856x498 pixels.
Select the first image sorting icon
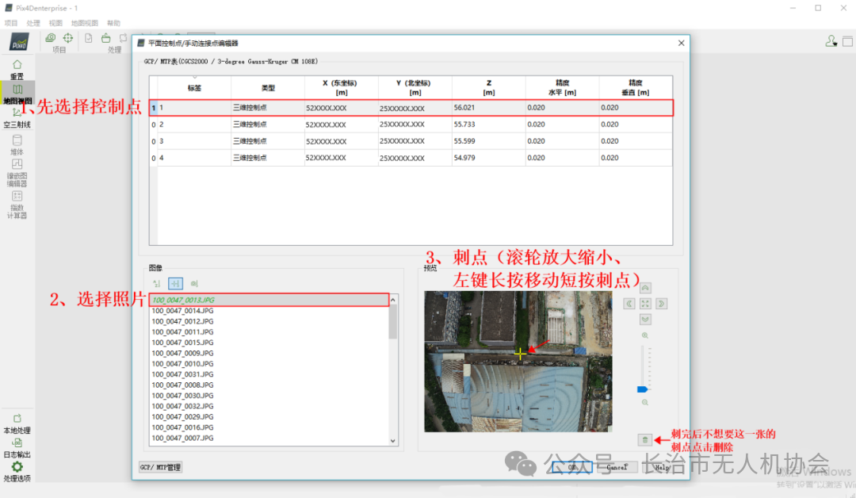[x=157, y=283]
